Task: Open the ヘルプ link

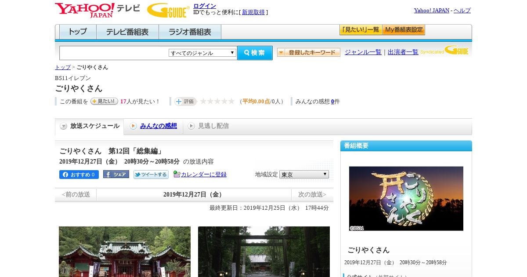Action: tap(462, 11)
